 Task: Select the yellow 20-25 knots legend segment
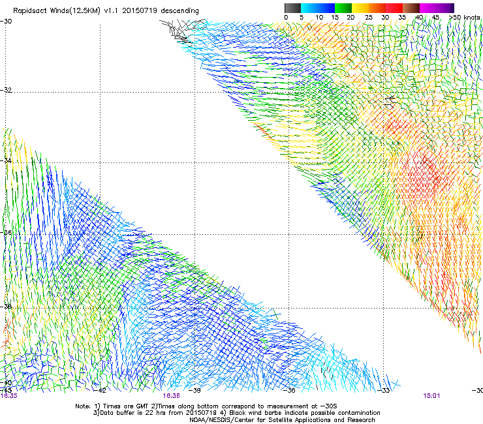tap(360, 8)
